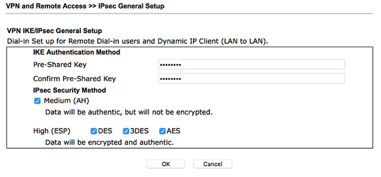Untick the AES encryption checkbox
Viewport: 381px width, 177px height.
(162, 131)
